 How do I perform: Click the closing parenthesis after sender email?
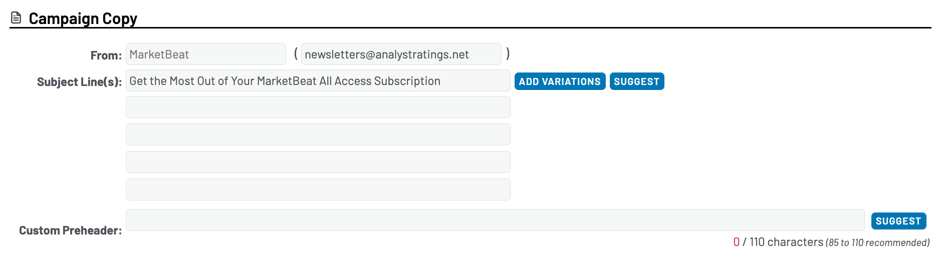click(508, 53)
